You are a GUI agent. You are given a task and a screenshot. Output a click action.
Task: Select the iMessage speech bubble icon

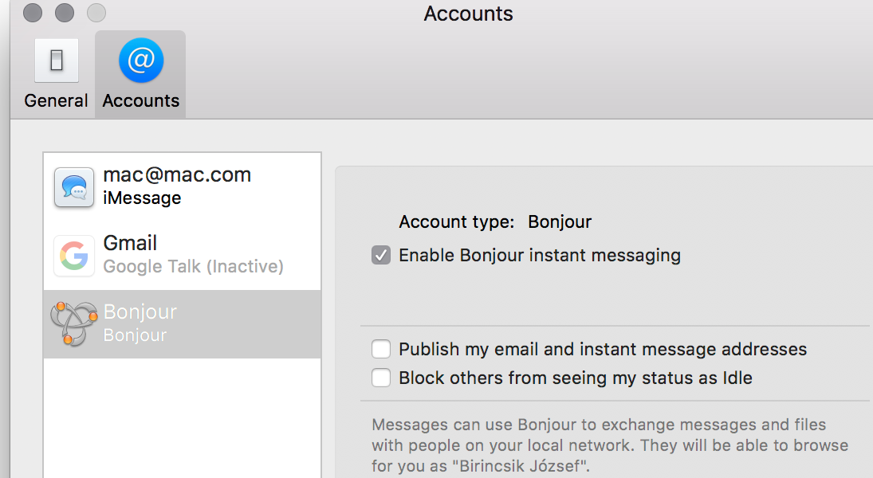click(x=74, y=187)
